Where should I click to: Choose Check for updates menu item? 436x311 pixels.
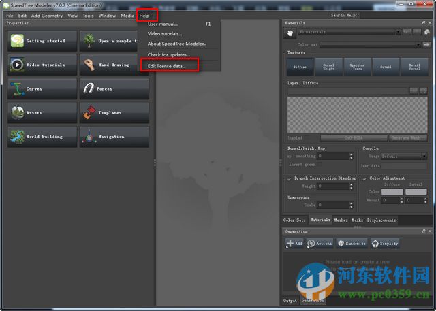pos(169,54)
